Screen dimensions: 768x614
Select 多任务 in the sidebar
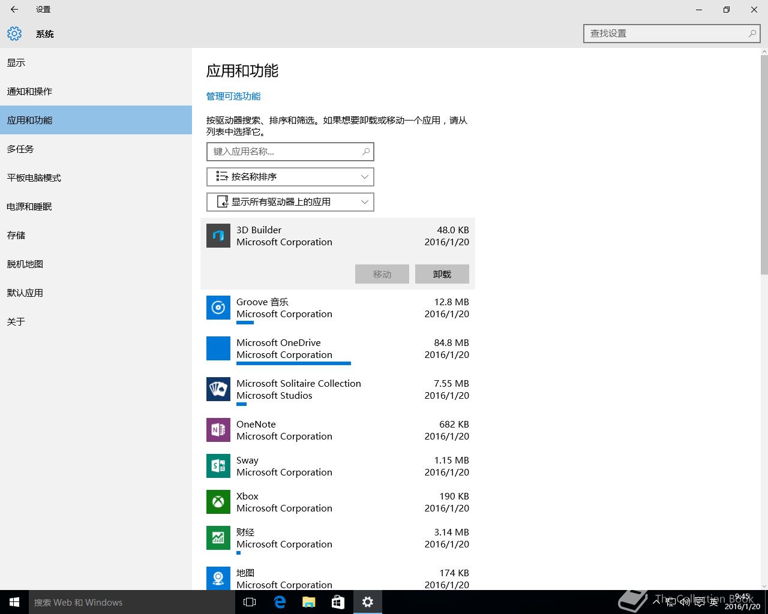point(96,149)
